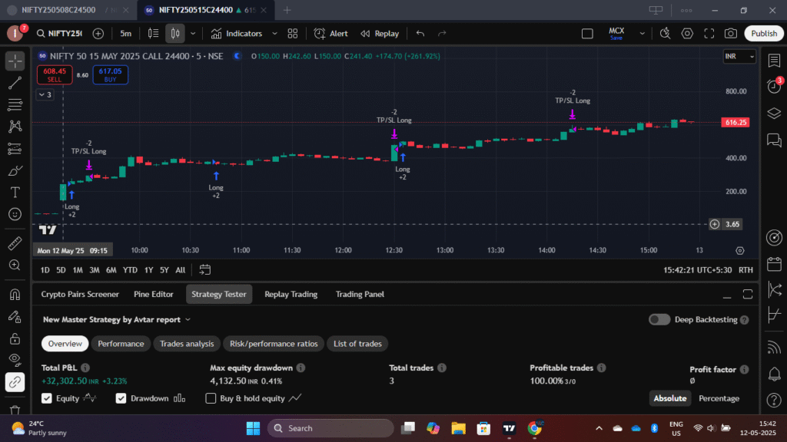Uncheck the Equity checkbox
Screen dimensions: 787x442
coord(47,398)
